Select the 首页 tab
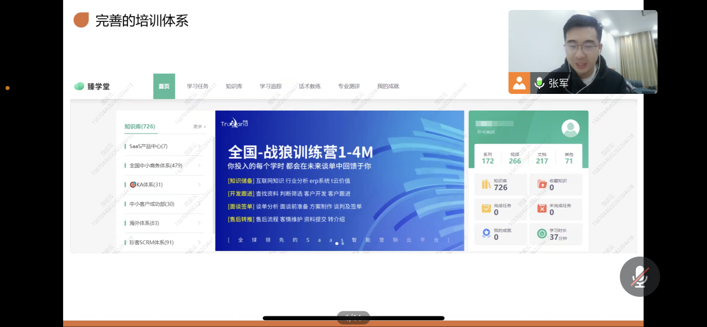707x327 pixels. 164,86
